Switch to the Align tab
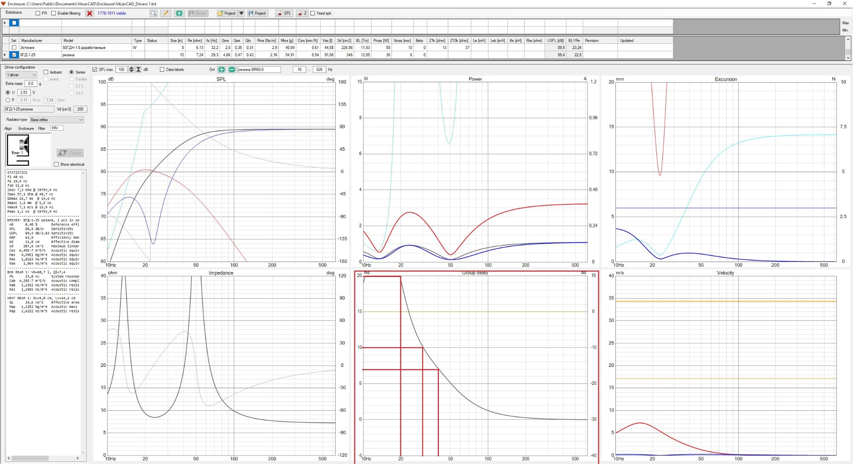The height and width of the screenshot is (464, 853). pos(8,128)
